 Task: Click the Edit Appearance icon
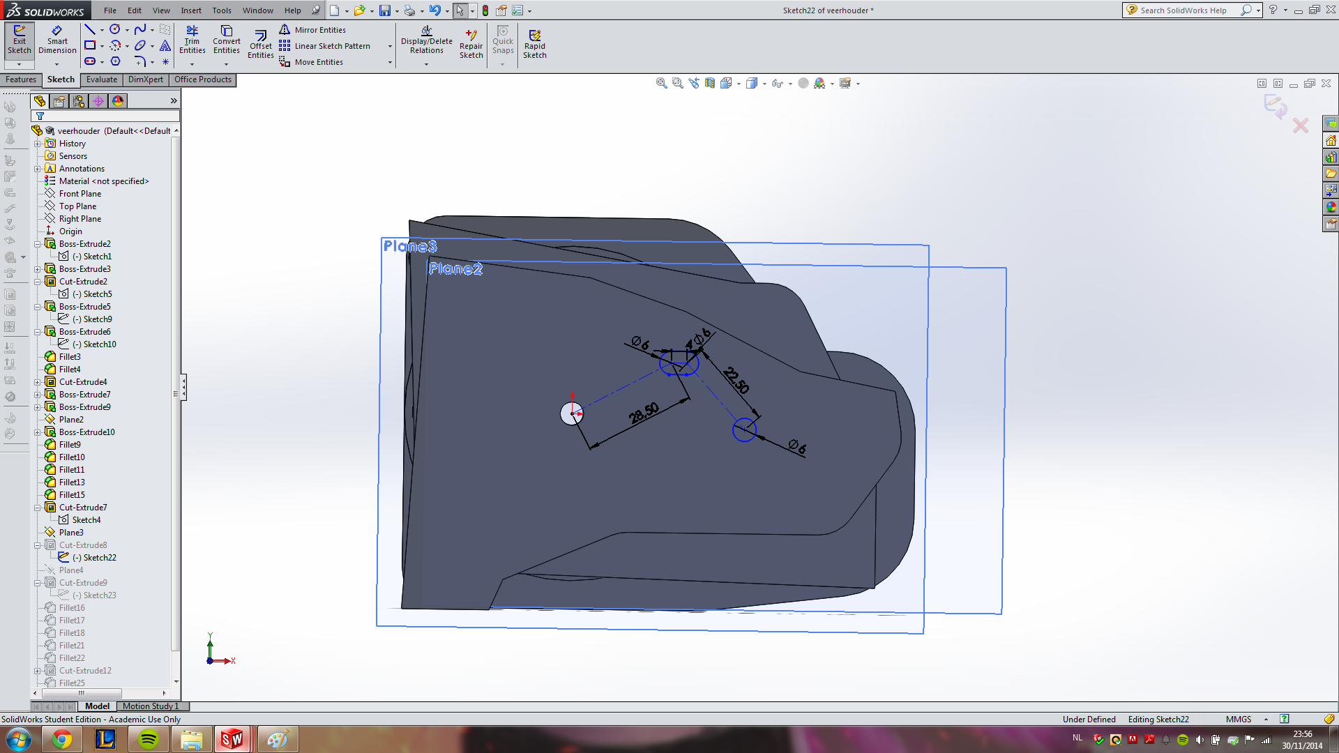coord(803,83)
